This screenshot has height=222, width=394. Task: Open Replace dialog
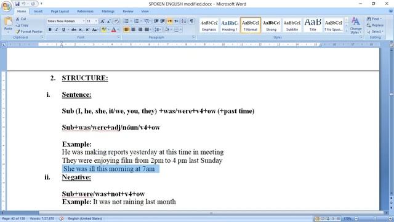pyautogui.click(x=375, y=25)
